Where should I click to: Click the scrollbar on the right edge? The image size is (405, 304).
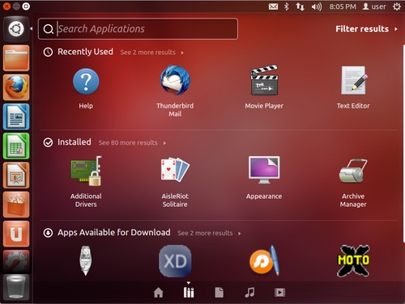pyautogui.click(x=403, y=143)
